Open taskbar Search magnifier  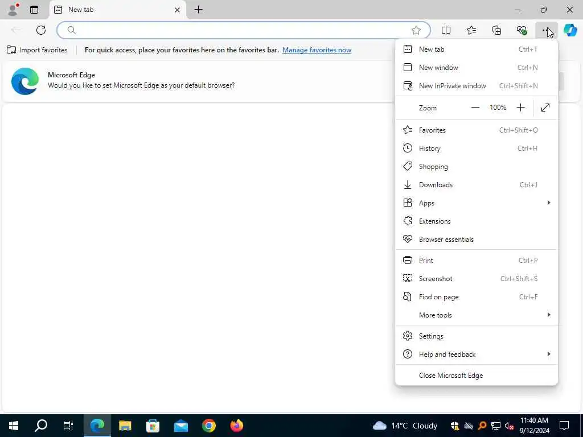(41, 426)
